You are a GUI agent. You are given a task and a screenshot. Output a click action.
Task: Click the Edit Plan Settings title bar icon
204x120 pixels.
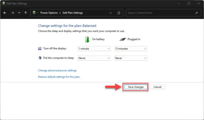[3, 3]
